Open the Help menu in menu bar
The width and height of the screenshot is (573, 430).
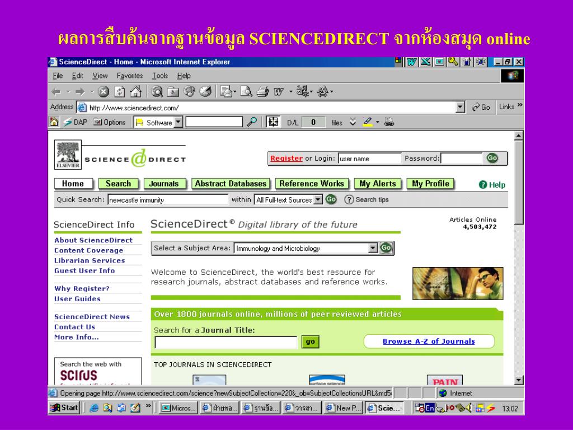[184, 76]
